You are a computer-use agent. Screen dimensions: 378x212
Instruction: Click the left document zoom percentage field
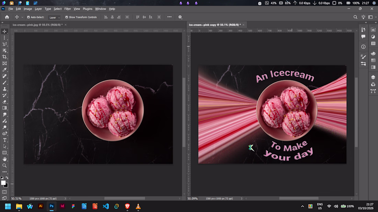tap(16, 199)
